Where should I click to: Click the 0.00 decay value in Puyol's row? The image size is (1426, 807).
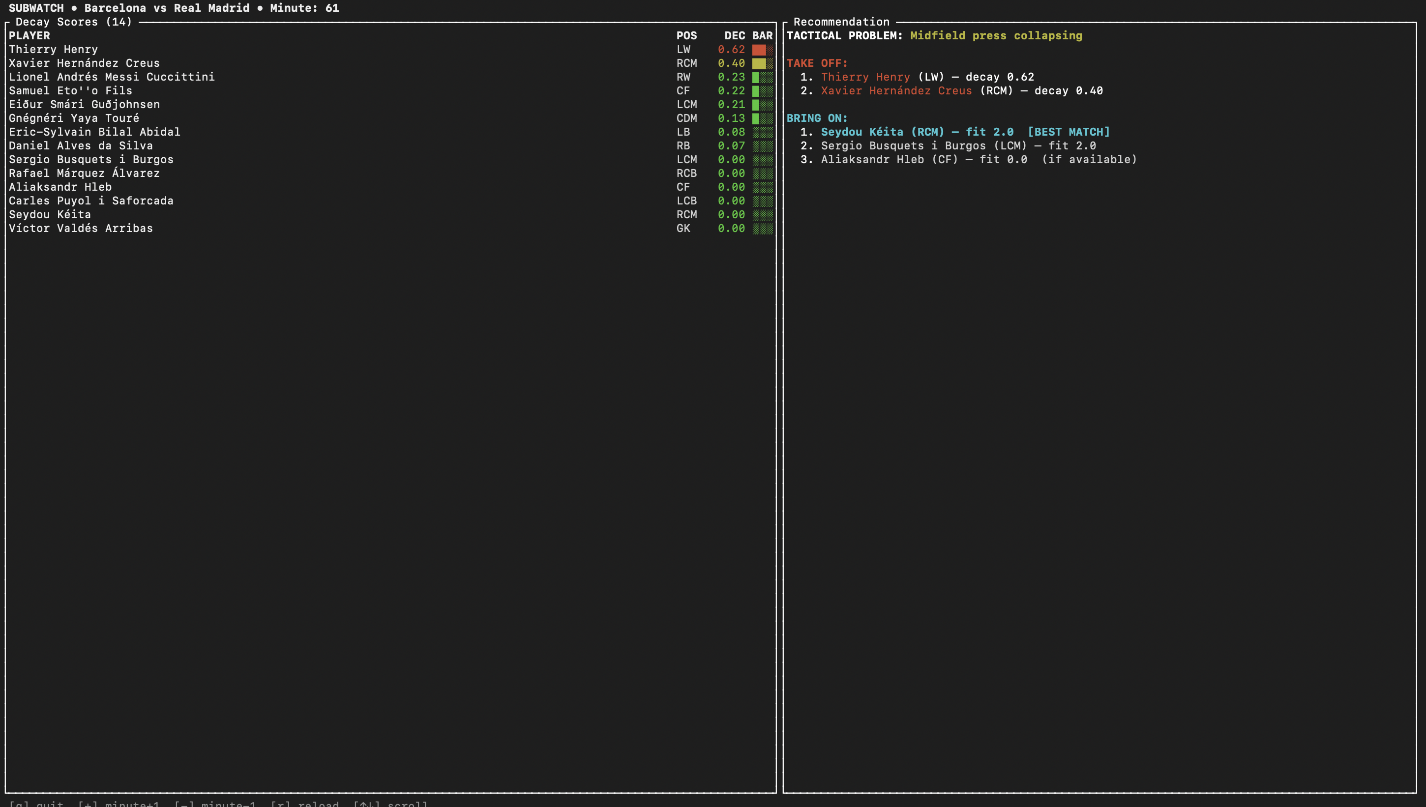pos(731,201)
